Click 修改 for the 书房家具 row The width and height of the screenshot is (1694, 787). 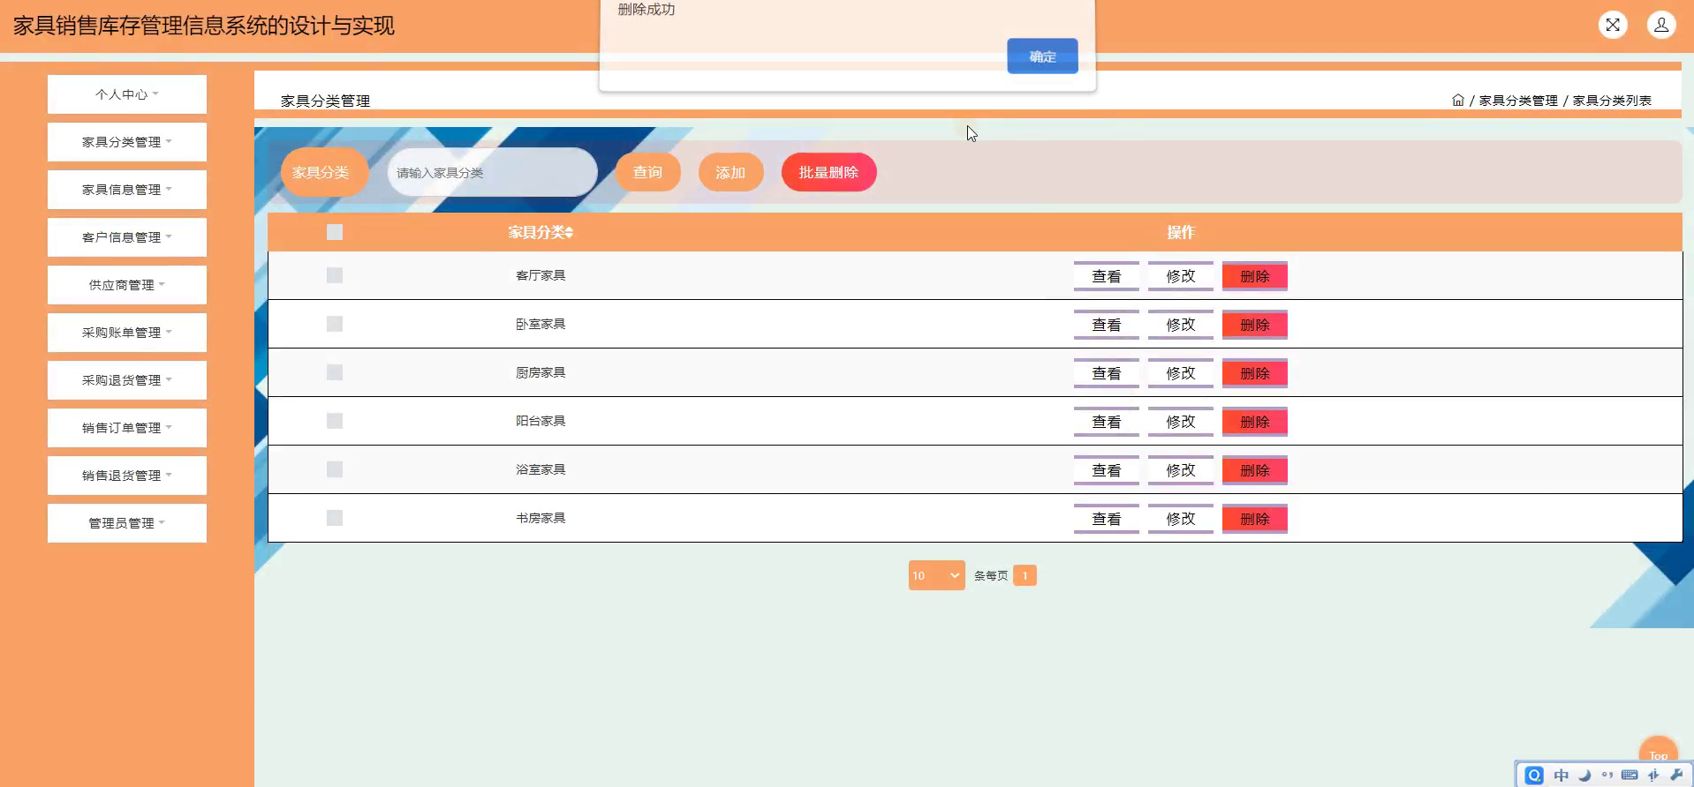click(x=1181, y=519)
